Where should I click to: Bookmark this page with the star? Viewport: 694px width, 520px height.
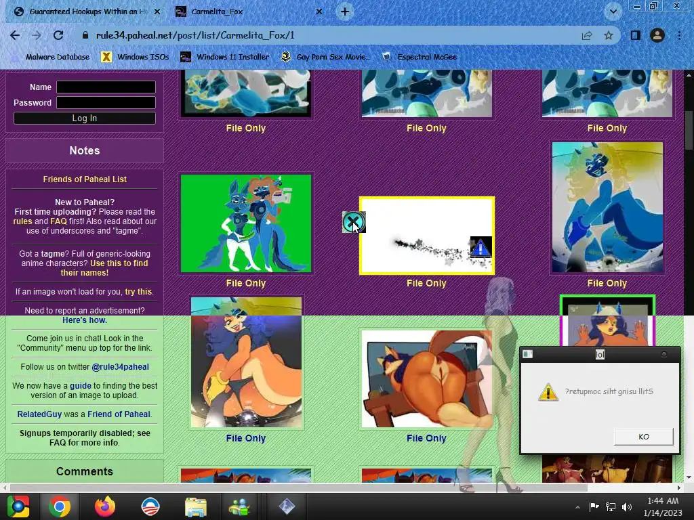coord(609,35)
